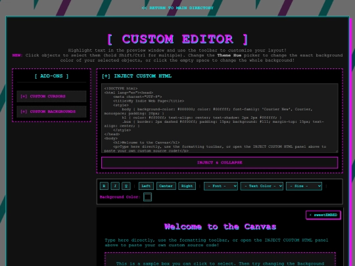
Task: Click inside the custom HTML source textarea
Action: pyautogui.click(x=220, y=118)
